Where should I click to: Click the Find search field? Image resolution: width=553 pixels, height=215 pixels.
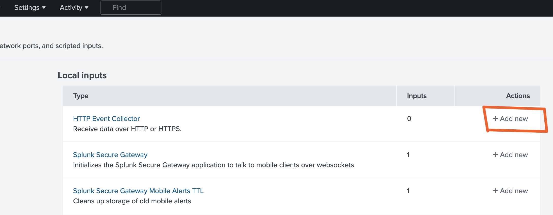click(x=131, y=8)
